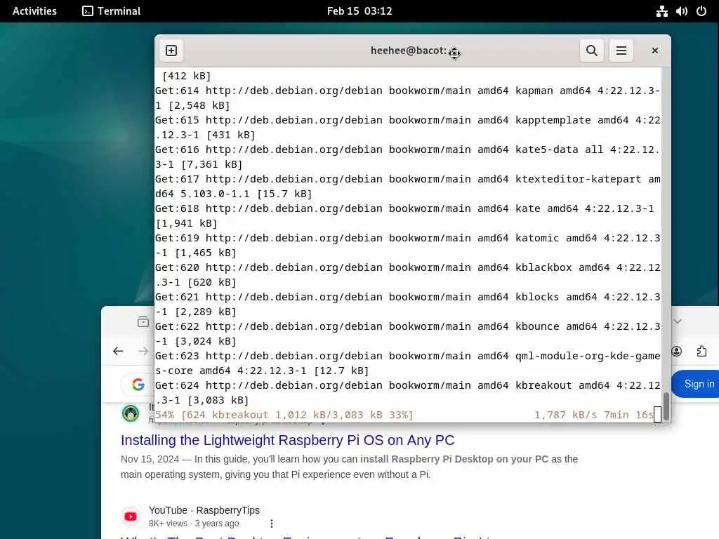This screenshot has height=539, width=719.
Task: Open the Terminal app menu in top bar
Action: pyautogui.click(x=112, y=11)
